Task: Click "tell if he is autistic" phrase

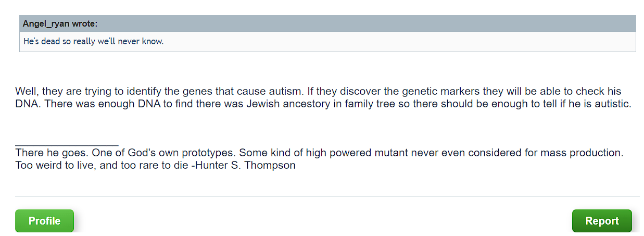Action: 582,104
